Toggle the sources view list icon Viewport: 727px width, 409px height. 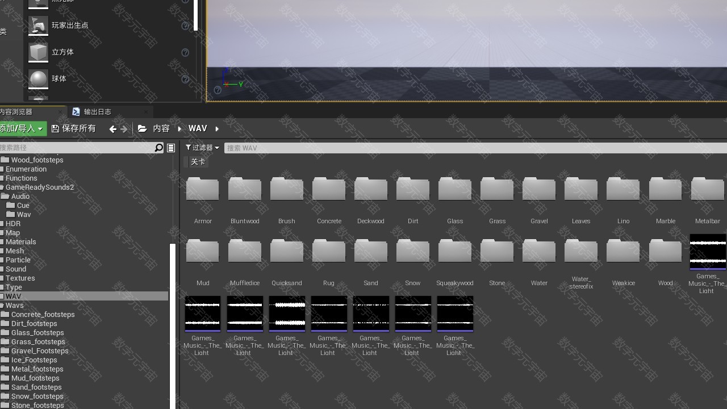pyautogui.click(x=171, y=148)
